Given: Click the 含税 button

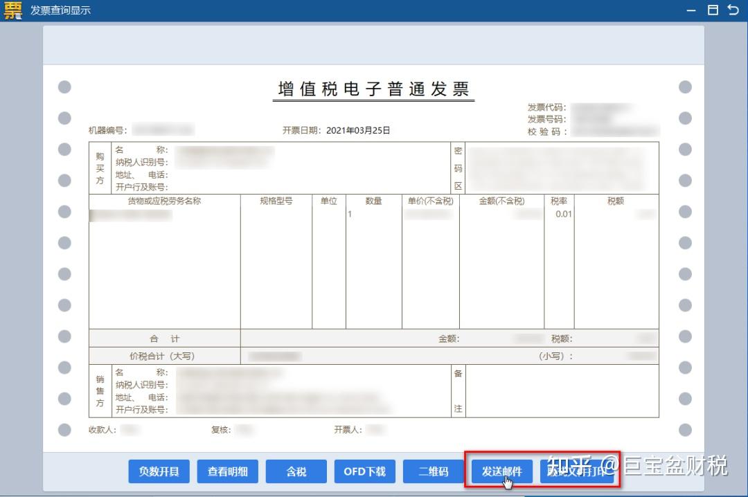Looking at the screenshot, I should point(296,471).
